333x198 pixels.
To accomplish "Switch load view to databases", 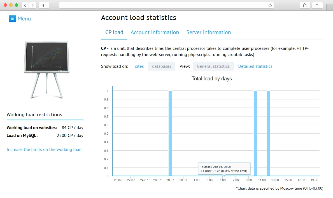I will tap(161, 66).
